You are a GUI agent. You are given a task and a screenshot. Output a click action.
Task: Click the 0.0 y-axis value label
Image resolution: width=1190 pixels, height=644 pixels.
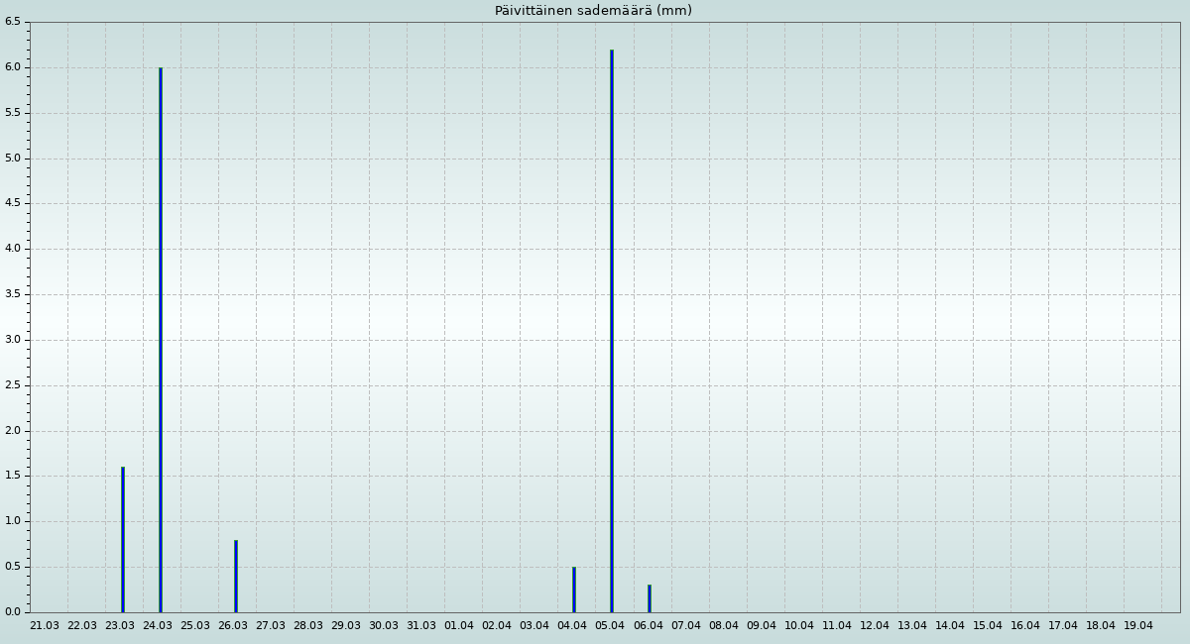click(x=13, y=612)
